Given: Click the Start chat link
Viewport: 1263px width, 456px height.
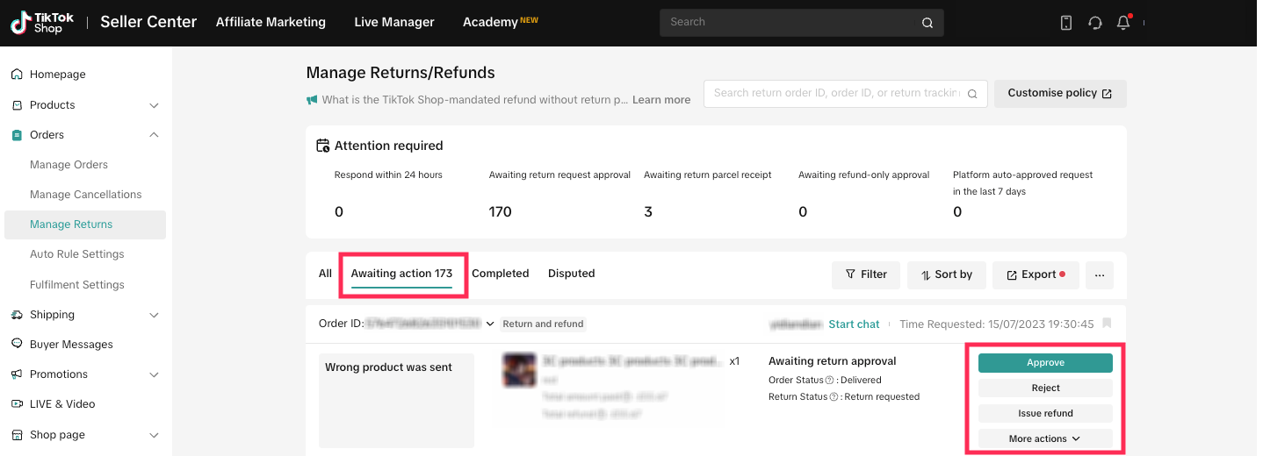Looking at the screenshot, I should click(x=854, y=324).
